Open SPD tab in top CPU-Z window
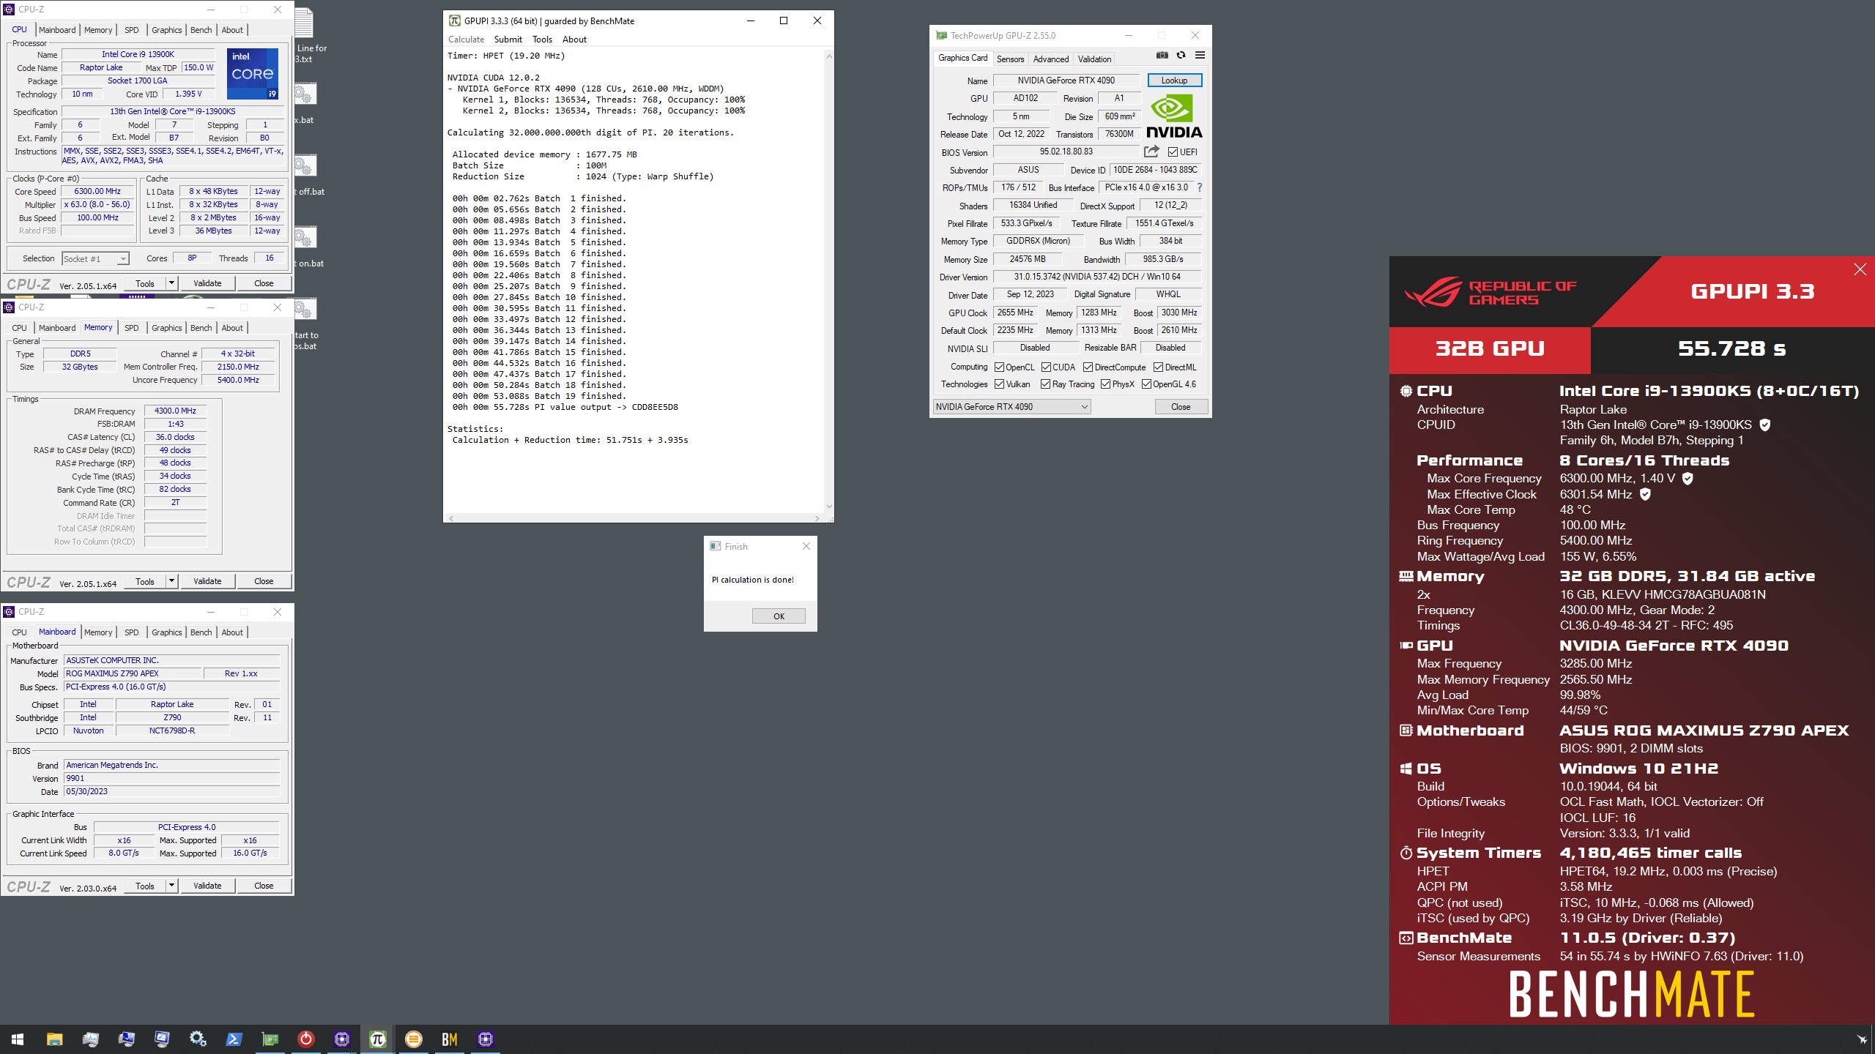This screenshot has height=1054, width=1875. 131,30
